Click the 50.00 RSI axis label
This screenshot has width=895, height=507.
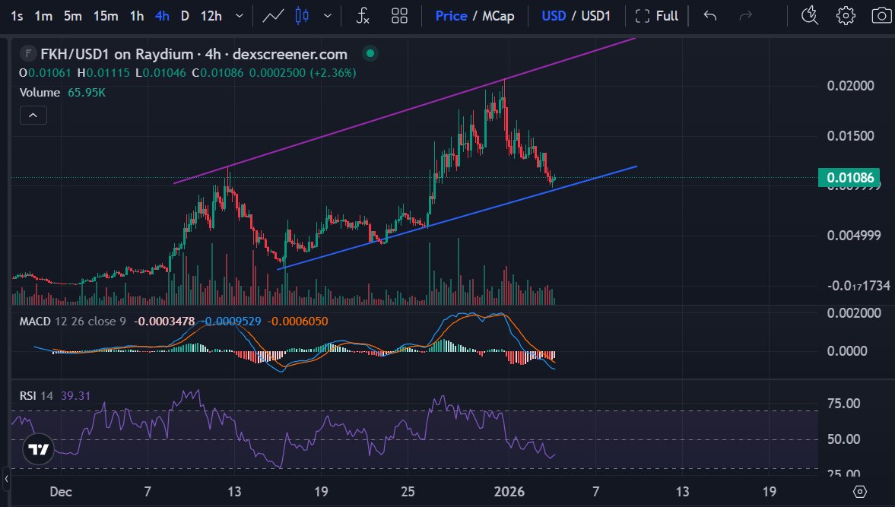pos(843,439)
